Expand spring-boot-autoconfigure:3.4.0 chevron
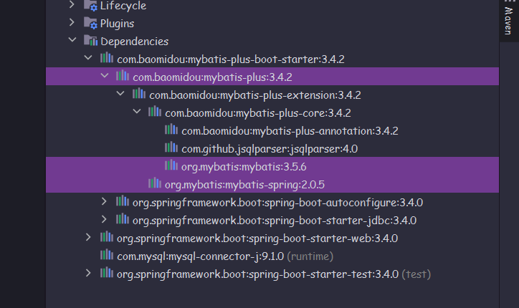 [x=105, y=202]
